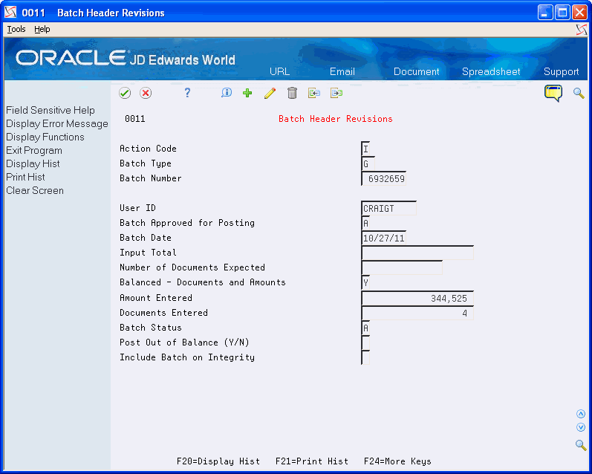The width and height of the screenshot is (592, 474).
Task: Click the Amount Entered field
Action: coord(417,299)
